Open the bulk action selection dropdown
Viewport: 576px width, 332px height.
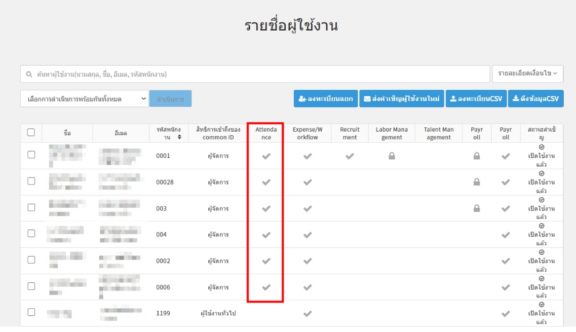(84, 99)
